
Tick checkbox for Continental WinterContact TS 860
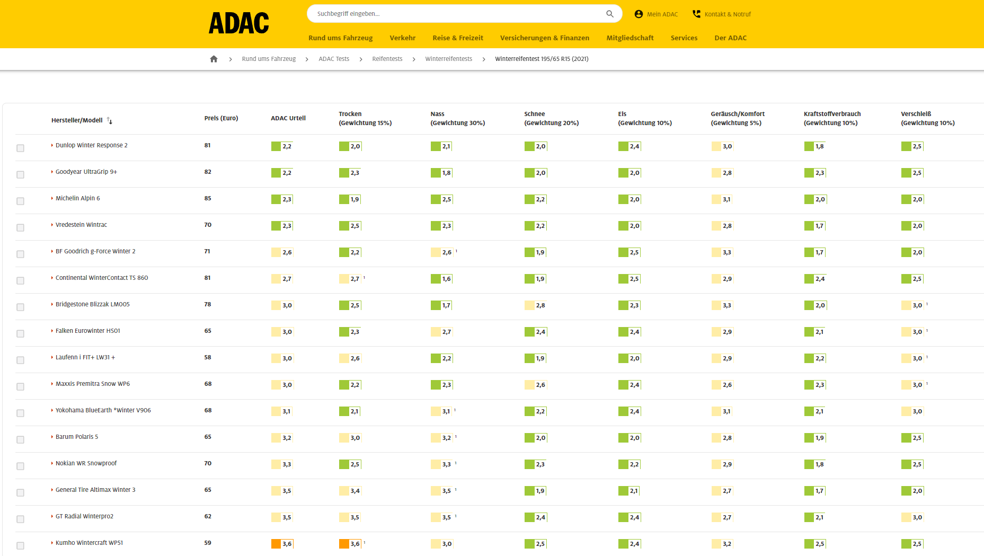(x=20, y=280)
